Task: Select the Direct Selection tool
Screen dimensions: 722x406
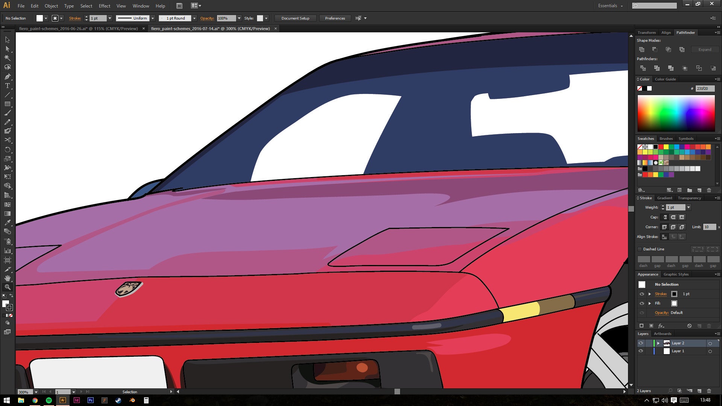Action: pyautogui.click(x=8, y=49)
